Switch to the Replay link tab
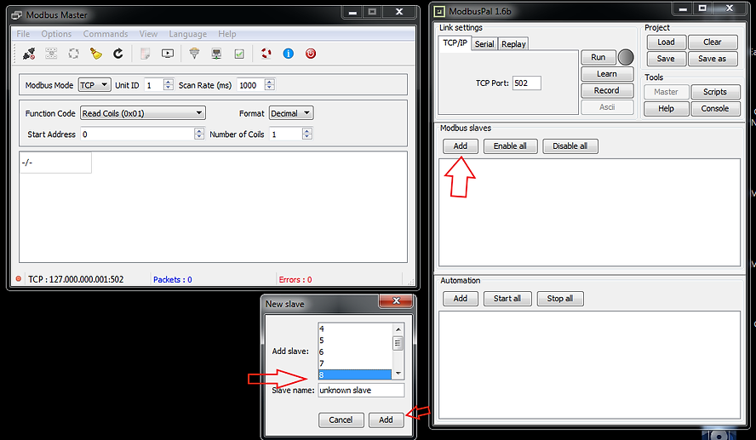The width and height of the screenshot is (756, 440). tap(513, 44)
